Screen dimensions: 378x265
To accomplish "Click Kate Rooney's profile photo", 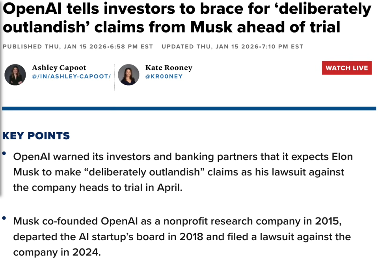I will [128, 75].
